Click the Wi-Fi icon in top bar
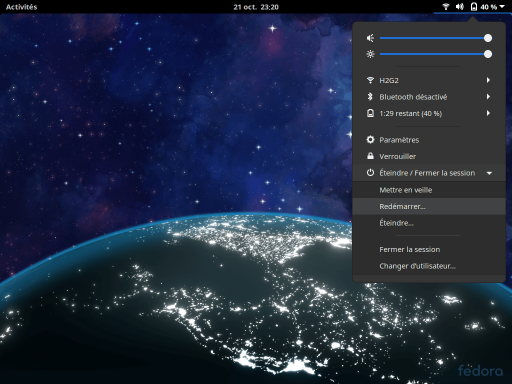Viewport: 512px width, 384px height. click(445, 6)
